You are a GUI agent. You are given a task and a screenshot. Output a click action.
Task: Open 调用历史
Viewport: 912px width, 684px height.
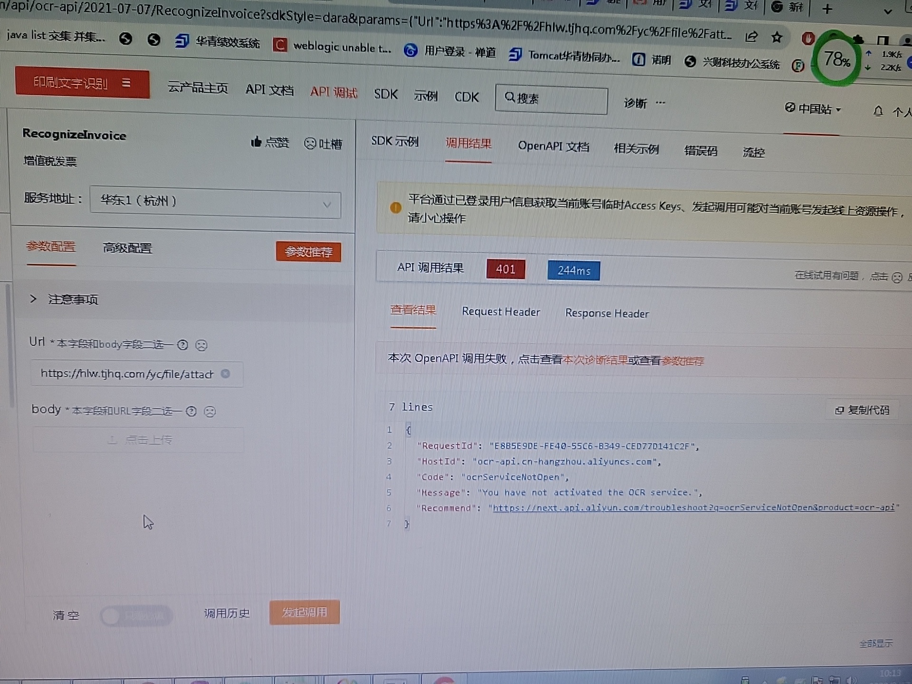pyautogui.click(x=227, y=613)
